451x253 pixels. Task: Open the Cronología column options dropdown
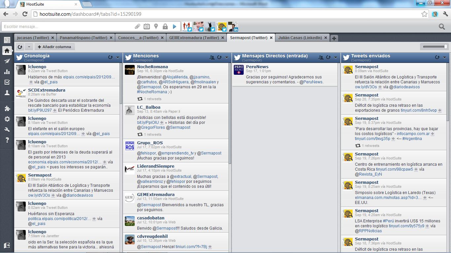pos(118,58)
